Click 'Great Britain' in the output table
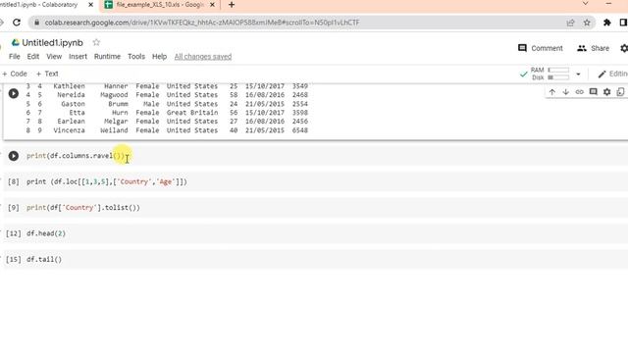Viewport: 628px width, 353px height. tap(192, 113)
